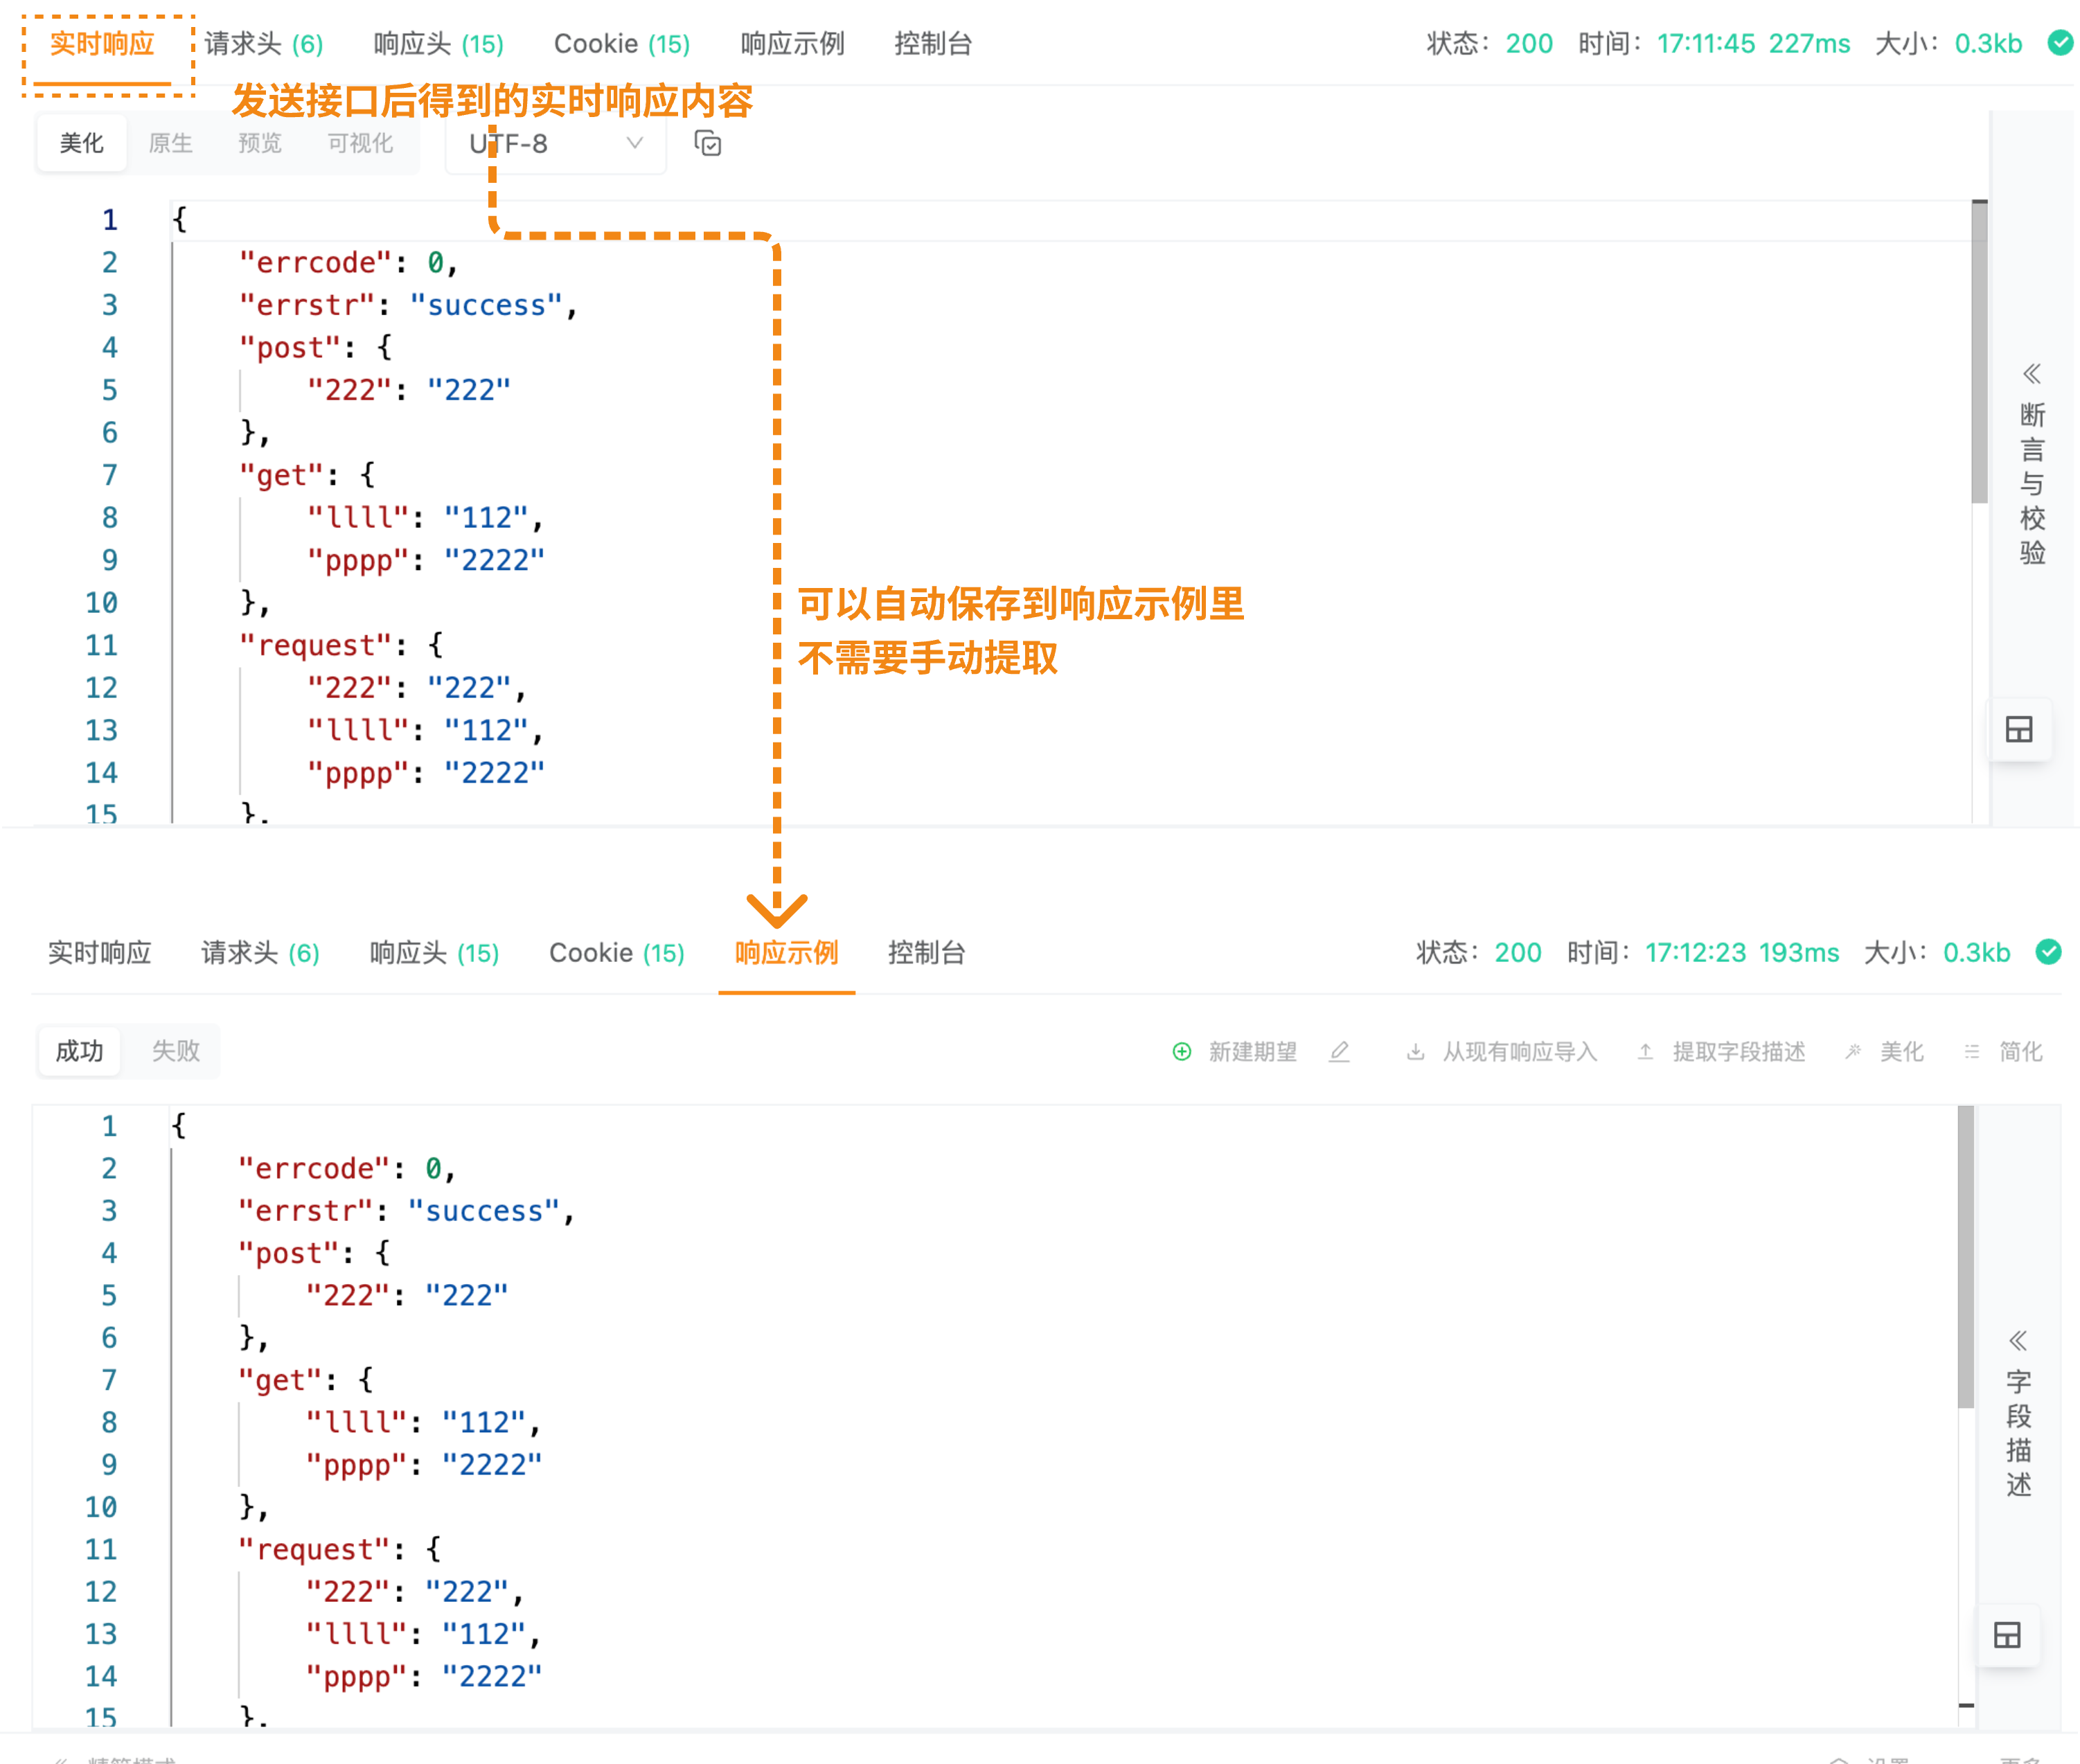Click the time value 17:12:23 193ms

pyautogui.click(x=1742, y=953)
